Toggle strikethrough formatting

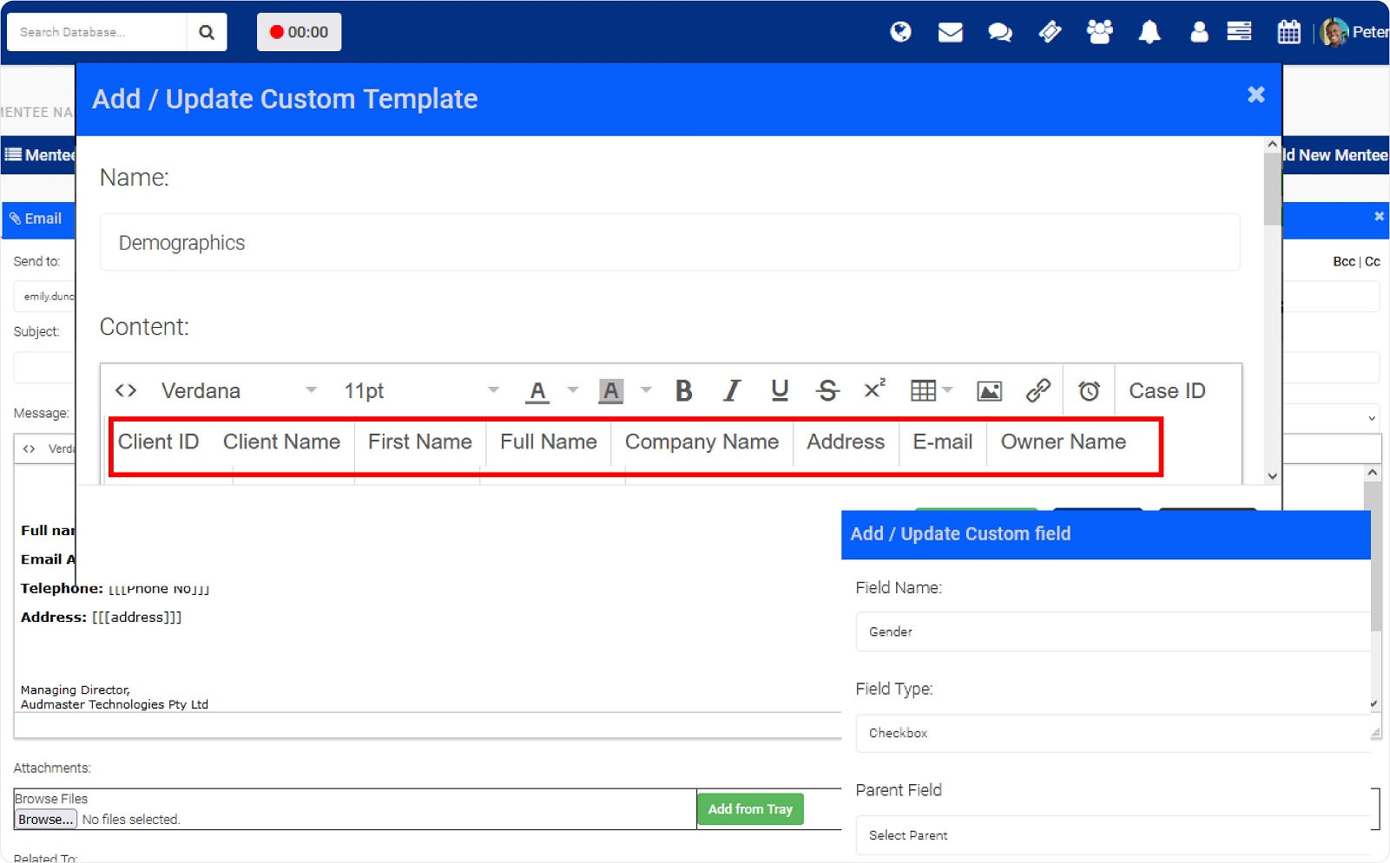(x=827, y=390)
